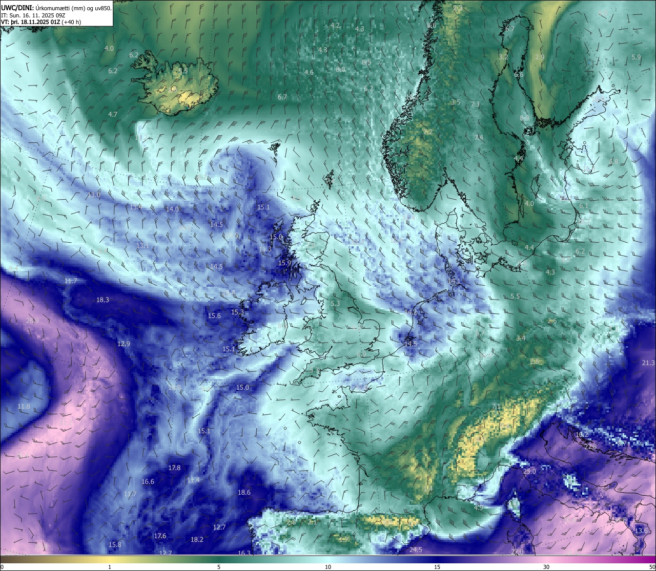Click the '12.9' value label
Screen dimensions: 656x571
124,344
